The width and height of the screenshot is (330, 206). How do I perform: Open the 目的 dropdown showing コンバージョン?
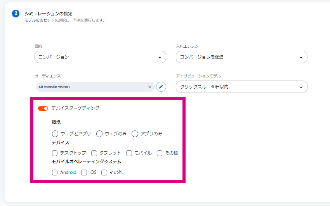(x=100, y=57)
